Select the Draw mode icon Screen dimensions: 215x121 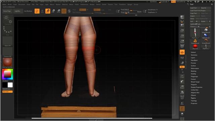(x=42, y=11)
